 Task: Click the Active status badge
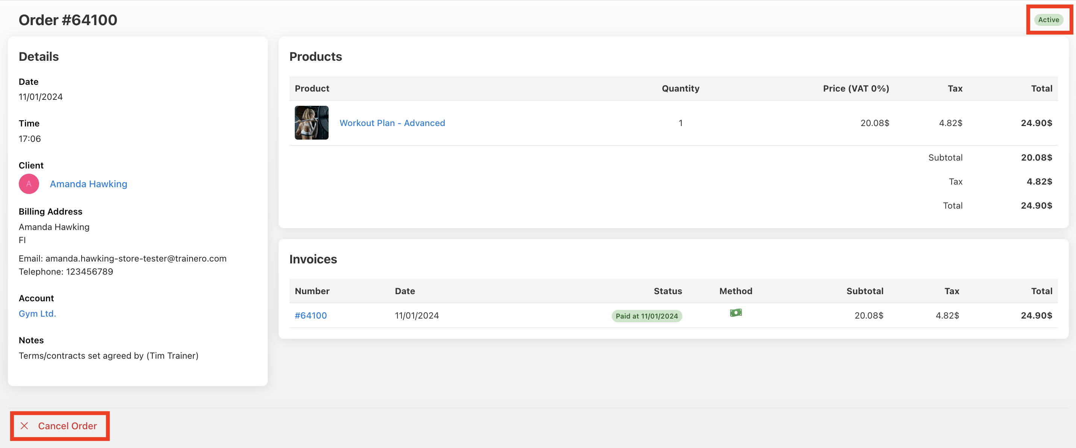coord(1049,20)
